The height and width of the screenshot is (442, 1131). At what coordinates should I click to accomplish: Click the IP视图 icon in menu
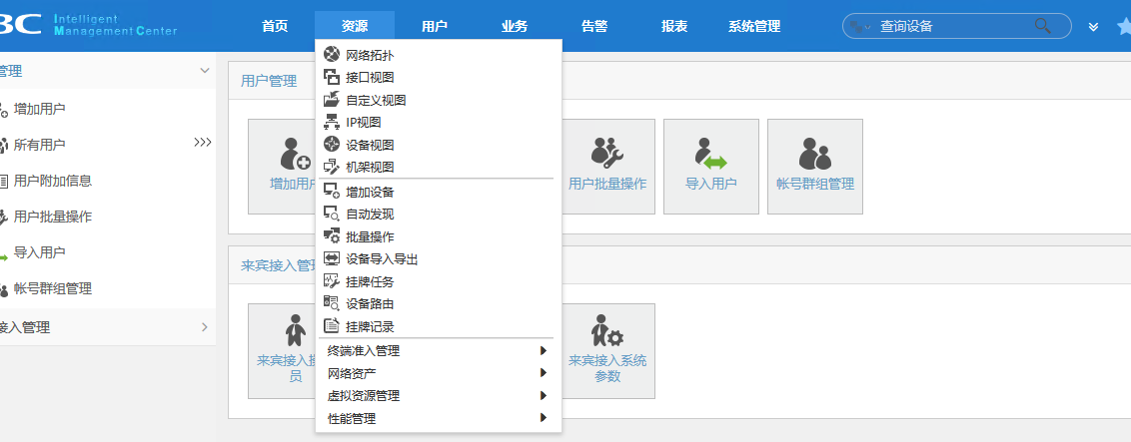click(331, 122)
